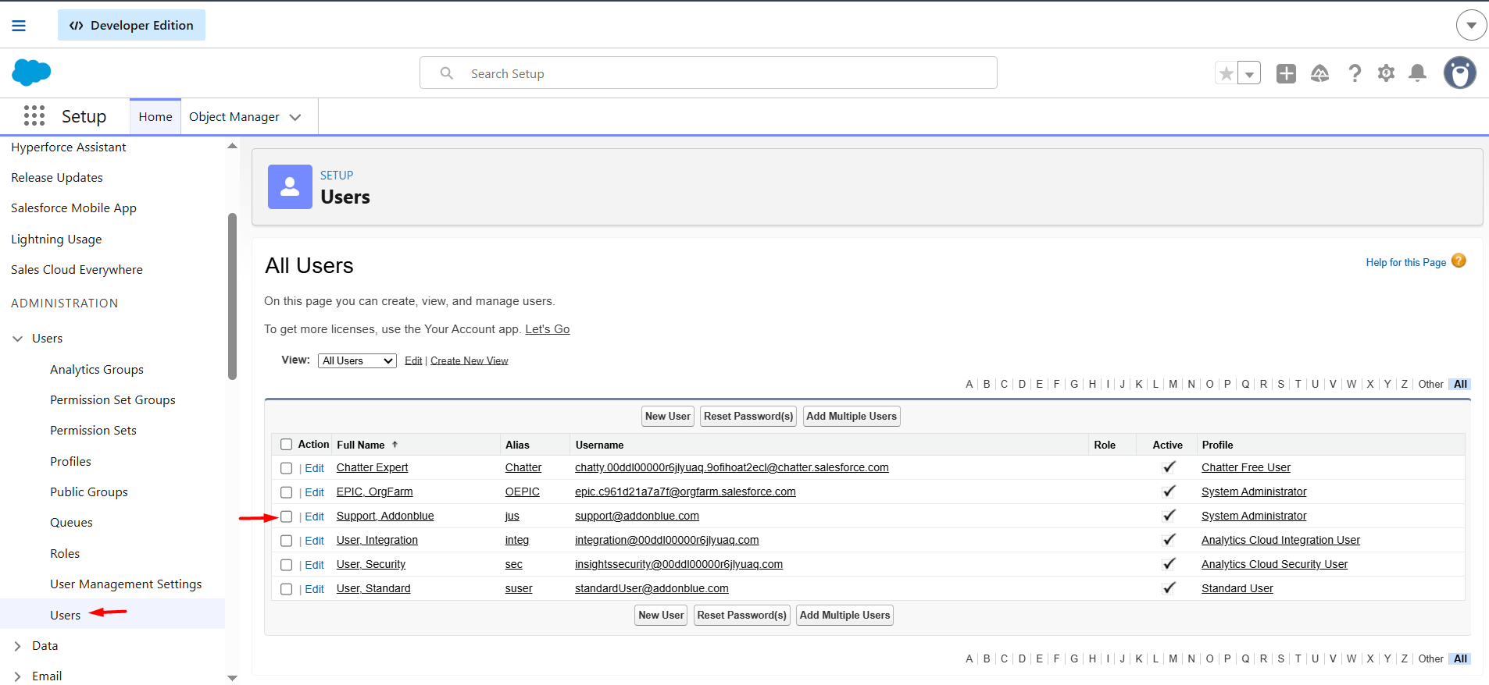Expand the Email section in sidebar
The image size is (1489, 685).
click(x=17, y=676)
